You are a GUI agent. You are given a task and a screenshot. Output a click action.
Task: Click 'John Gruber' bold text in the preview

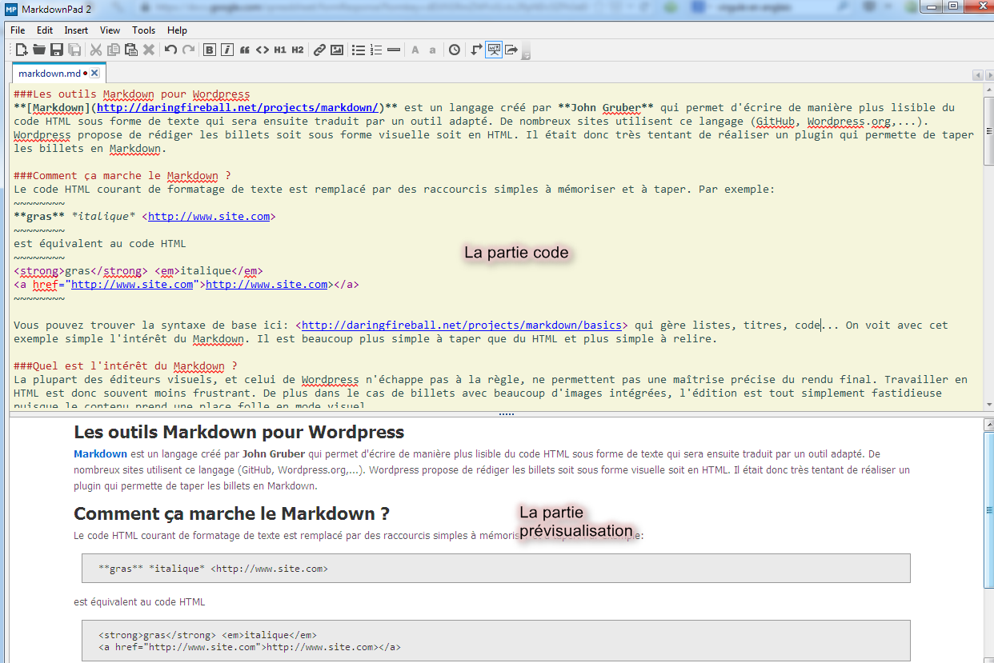pos(274,454)
